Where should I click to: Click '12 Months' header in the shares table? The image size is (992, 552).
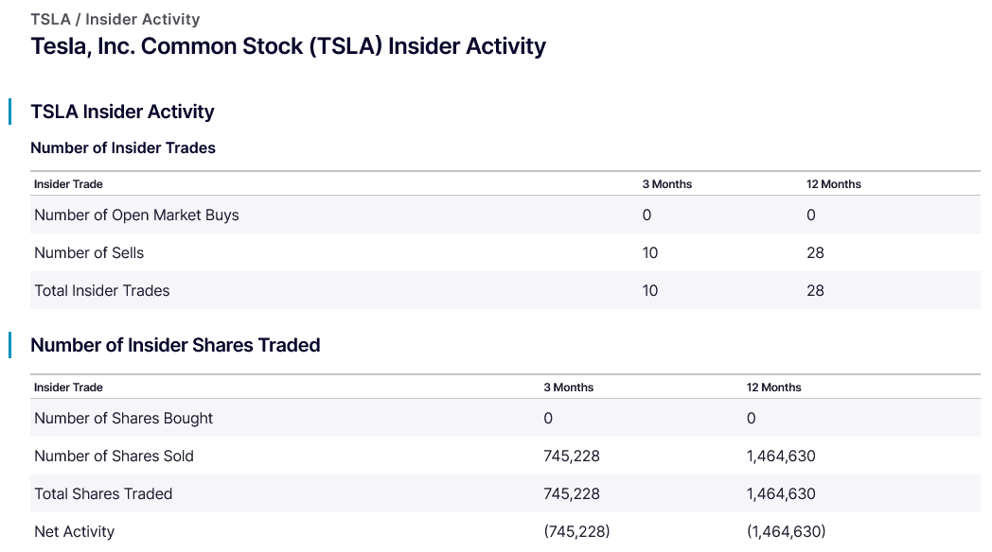[x=773, y=388]
